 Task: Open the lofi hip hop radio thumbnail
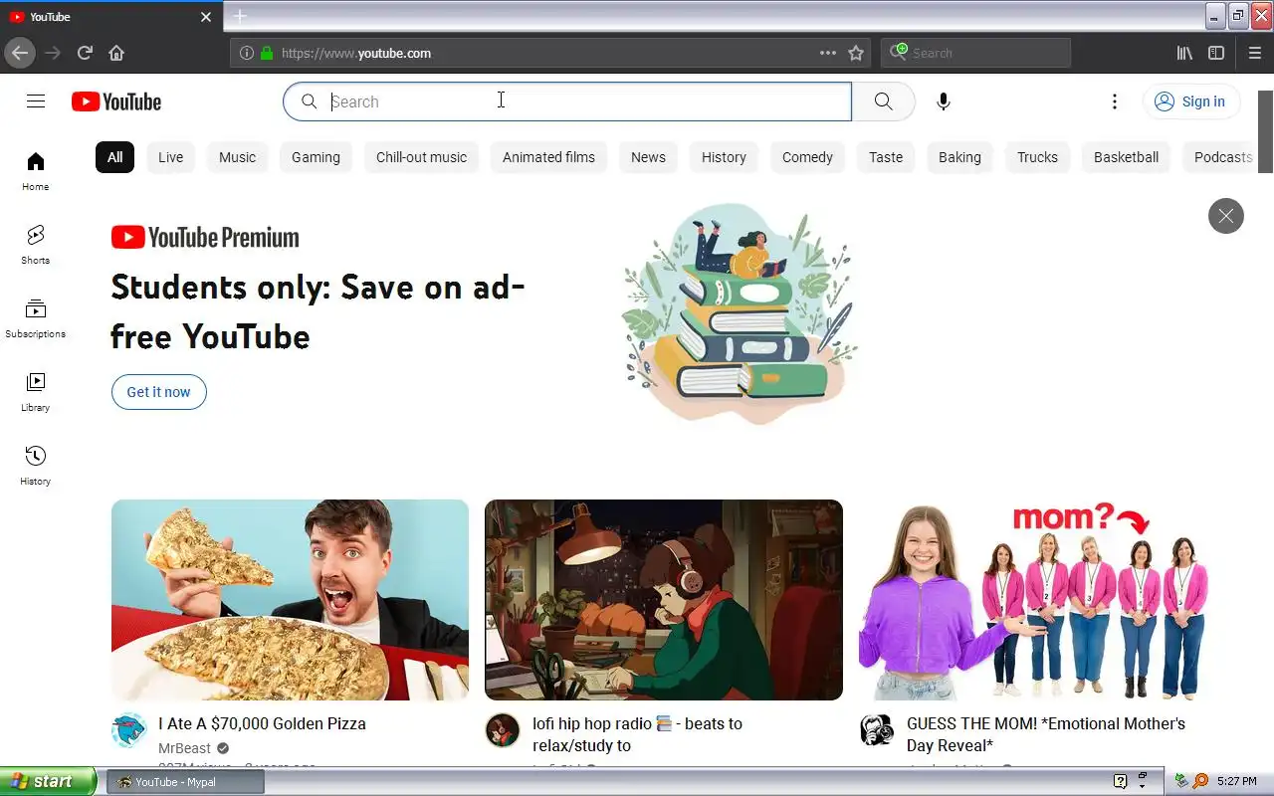[664, 600]
